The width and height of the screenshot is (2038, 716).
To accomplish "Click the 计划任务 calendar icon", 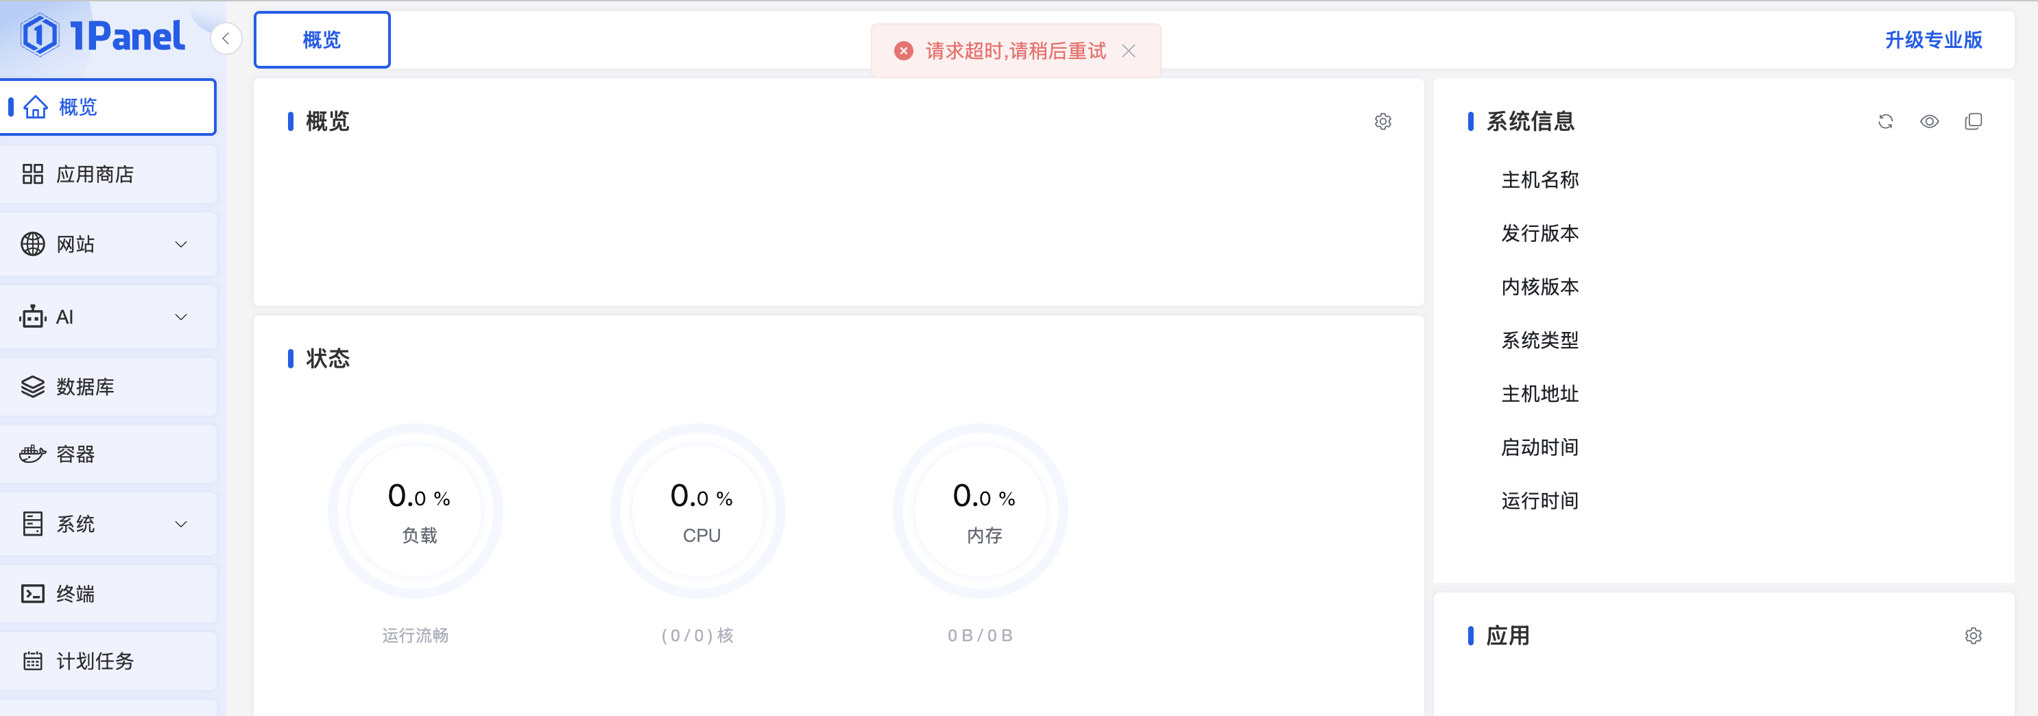I will point(32,660).
